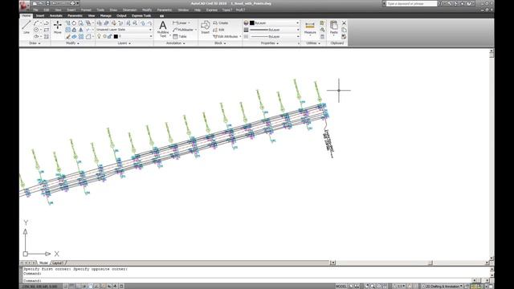Click the black layer color swatch
The width and height of the screenshot is (514, 289).
tap(116, 36)
